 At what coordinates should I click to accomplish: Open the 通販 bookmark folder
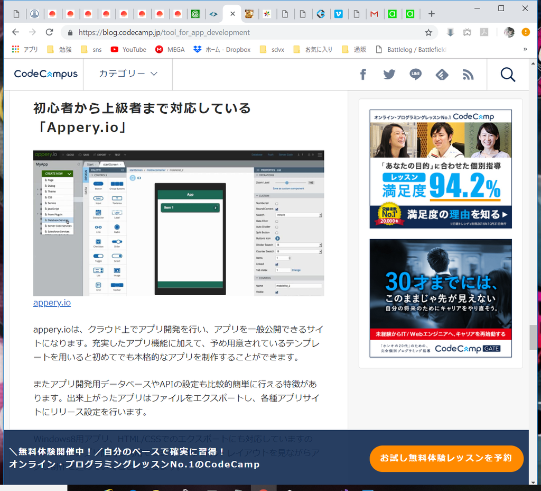coord(354,49)
